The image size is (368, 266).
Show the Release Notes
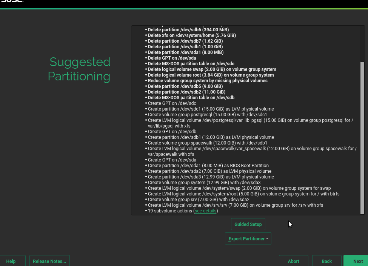click(x=49, y=261)
